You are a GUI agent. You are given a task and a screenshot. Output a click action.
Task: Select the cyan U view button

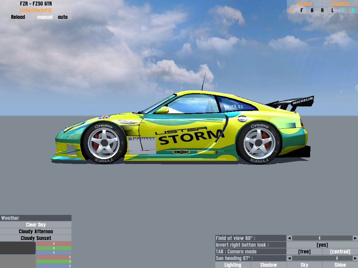click(353, 10)
